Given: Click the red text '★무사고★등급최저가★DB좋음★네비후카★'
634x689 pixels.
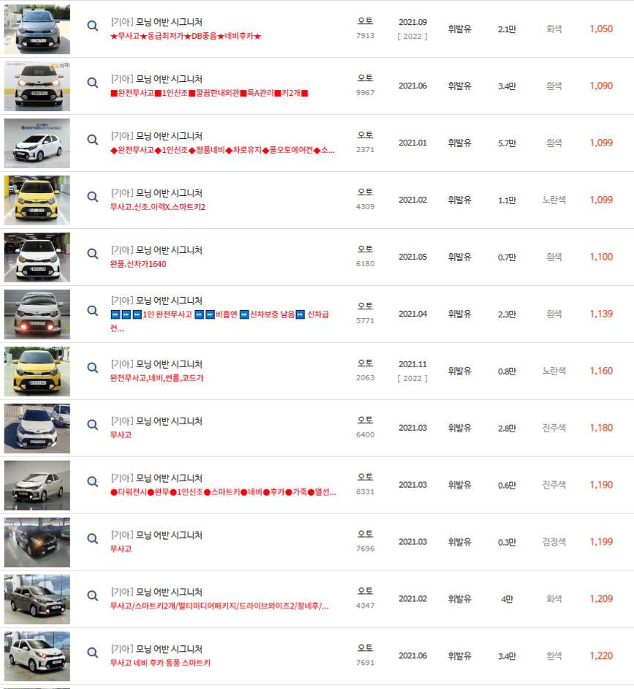Looking at the screenshot, I should (x=186, y=36).
